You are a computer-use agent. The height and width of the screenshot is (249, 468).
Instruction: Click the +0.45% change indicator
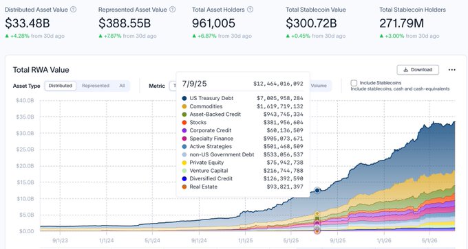298,36
